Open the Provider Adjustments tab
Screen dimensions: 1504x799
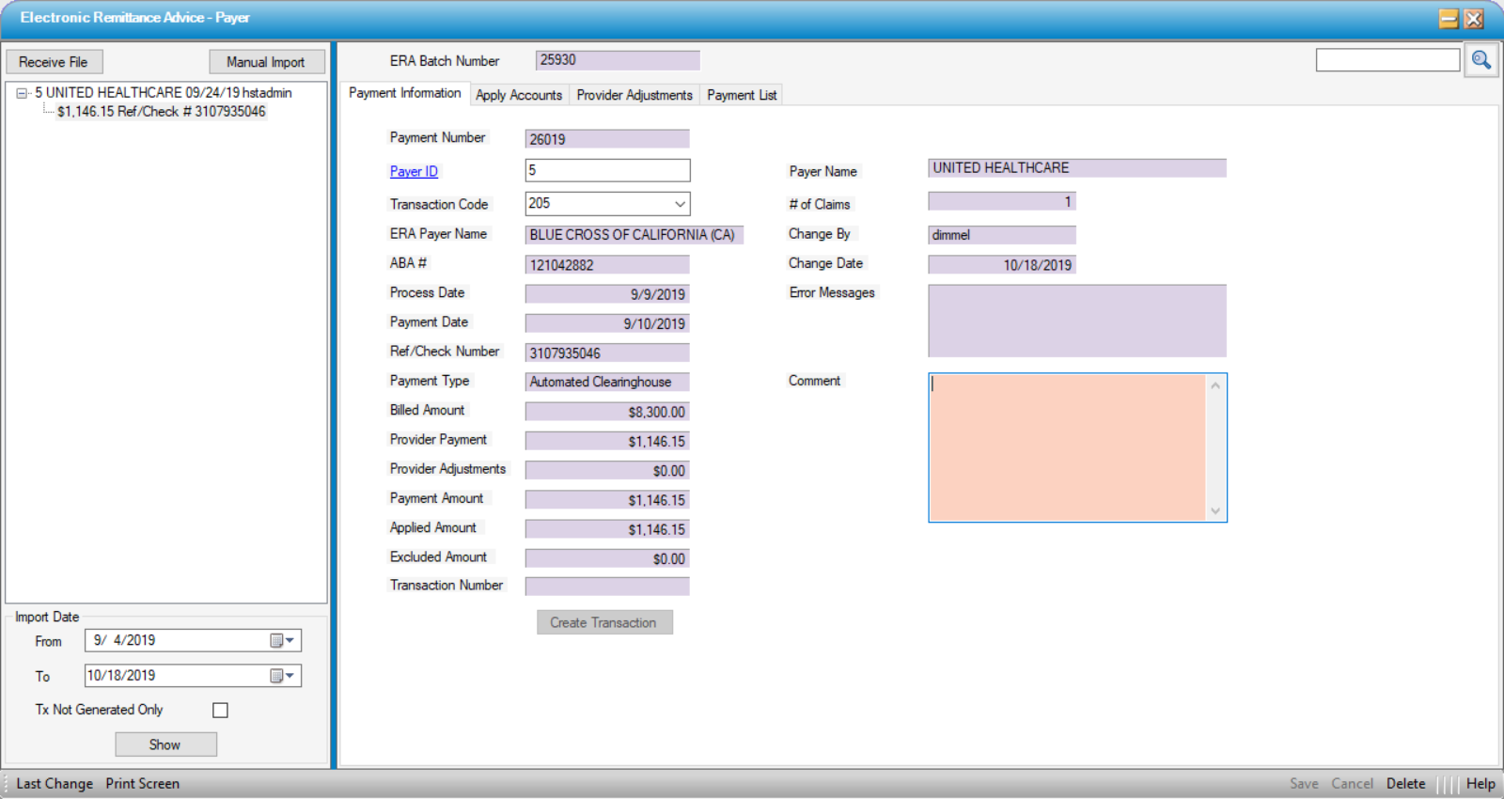pyautogui.click(x=634, y=95)
